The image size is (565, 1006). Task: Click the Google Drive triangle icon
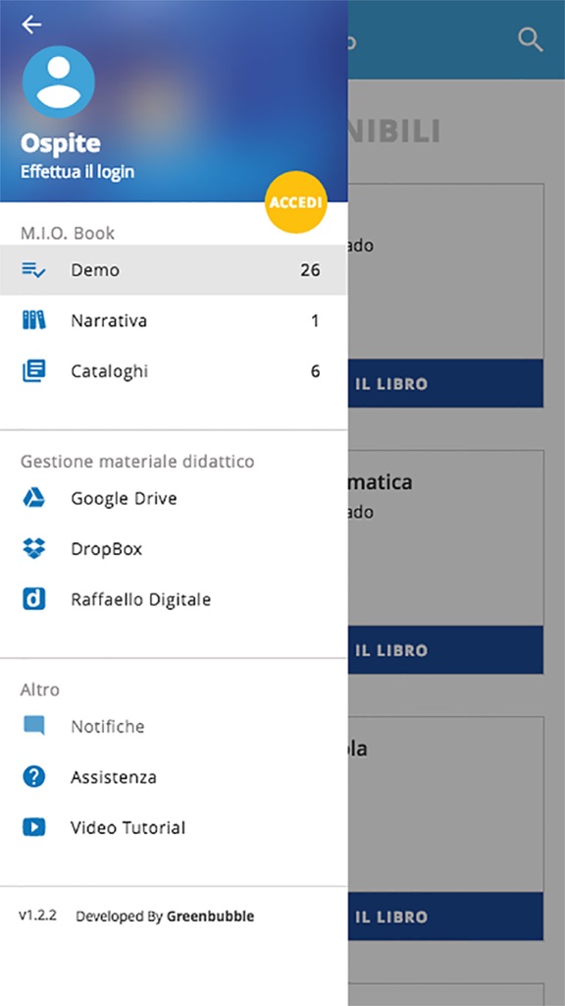point(33,498)
